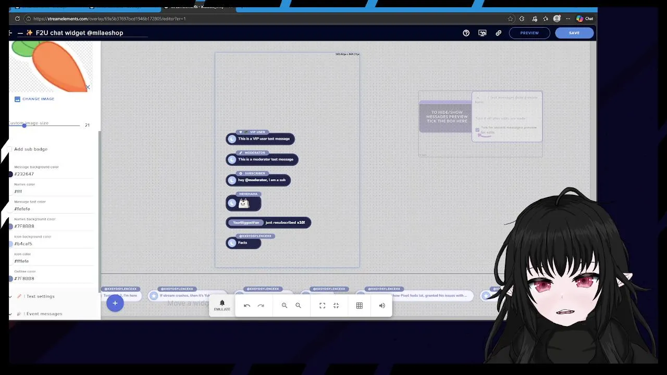Click the PREVIEW button
Viewport: 667px width, 375px height.
pos(529,33)
